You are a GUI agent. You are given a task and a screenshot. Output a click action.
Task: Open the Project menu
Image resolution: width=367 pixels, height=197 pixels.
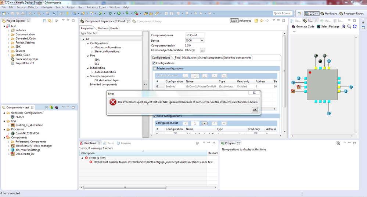71,7
